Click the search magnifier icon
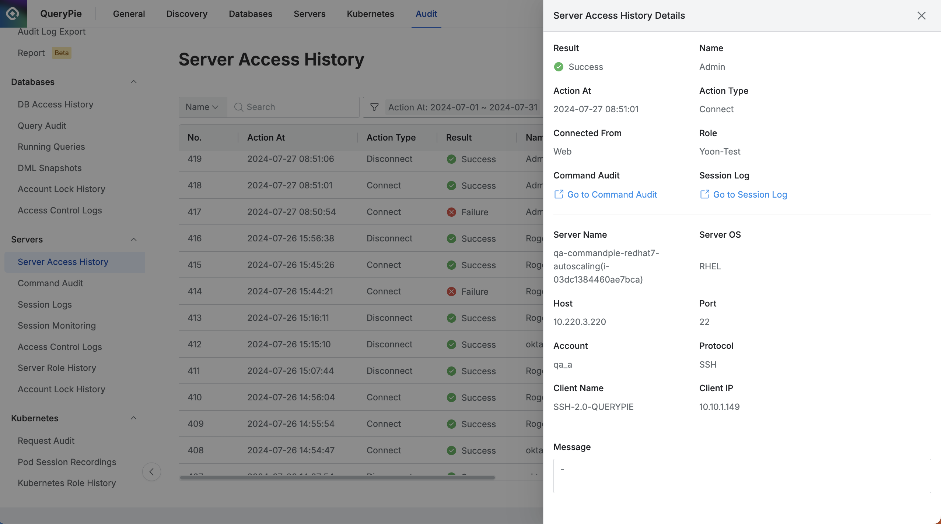 coord(238,107)
